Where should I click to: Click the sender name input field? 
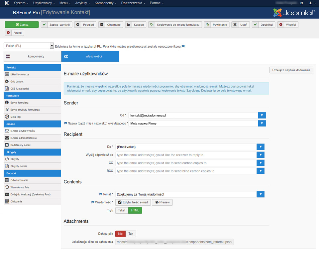(x=193, y=123)
